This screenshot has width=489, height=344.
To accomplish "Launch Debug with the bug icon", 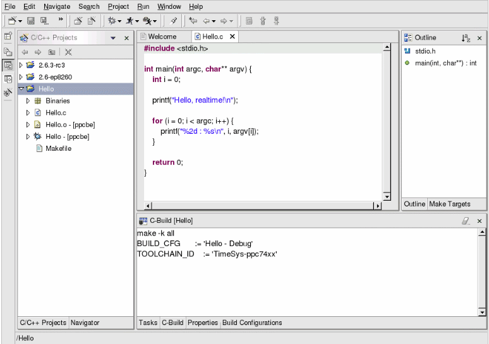I will pos(112,21).
